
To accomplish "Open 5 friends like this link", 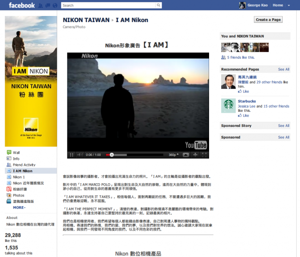I will pyautogui.click(x=241, y=57).
